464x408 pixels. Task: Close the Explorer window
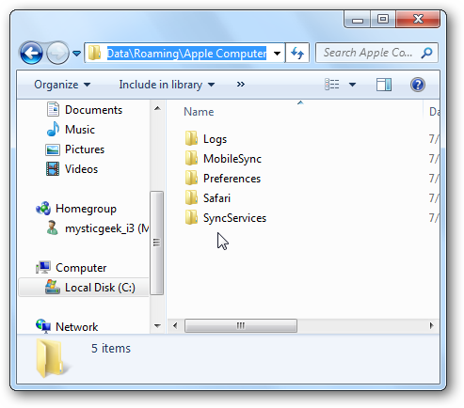click(x=418, y=20)
